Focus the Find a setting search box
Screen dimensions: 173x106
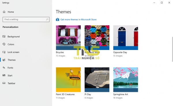point(26,20)
